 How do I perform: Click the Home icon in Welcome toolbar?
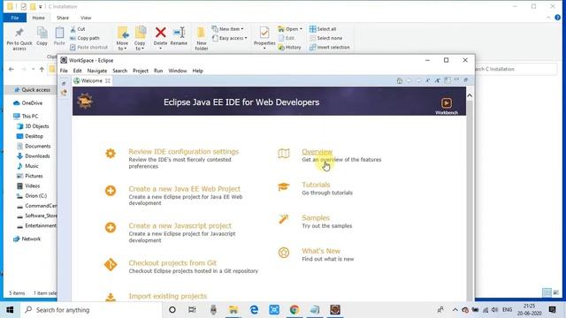(399, 80)
